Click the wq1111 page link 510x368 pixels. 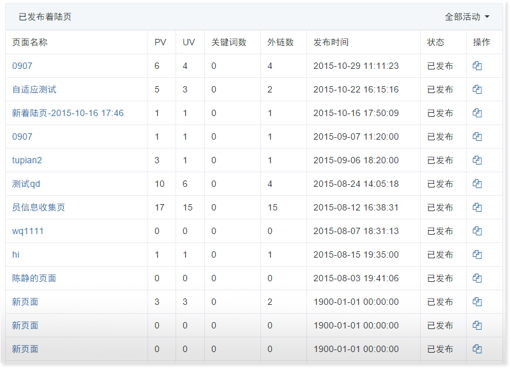click(28, 231)
